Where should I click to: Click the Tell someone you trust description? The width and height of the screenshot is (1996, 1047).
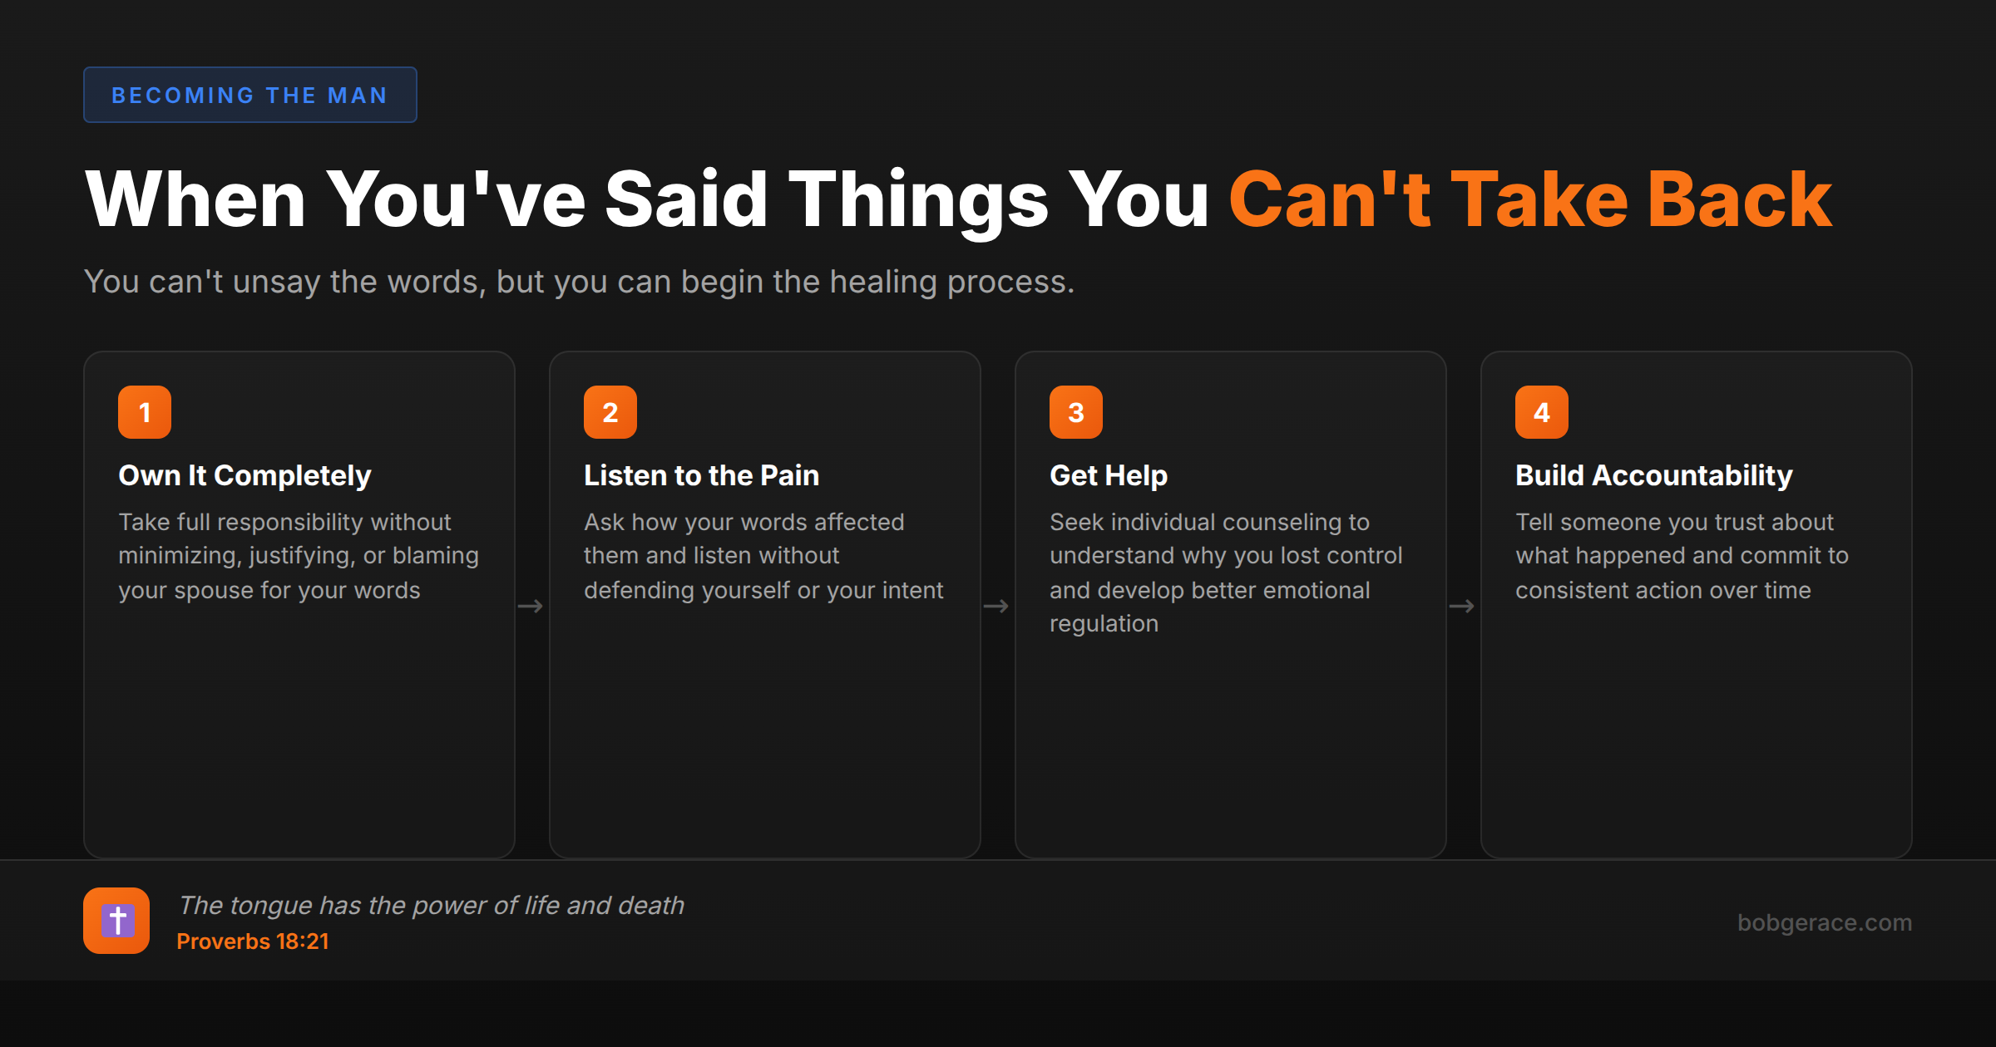tap(1681, 556)
